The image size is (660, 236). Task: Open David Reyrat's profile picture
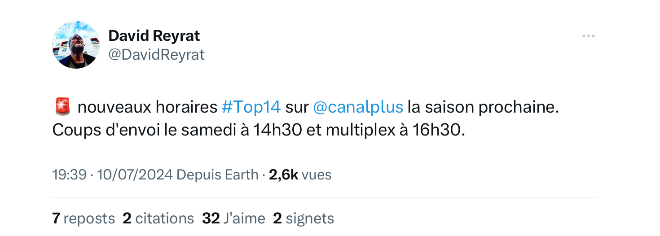point(76,45)
